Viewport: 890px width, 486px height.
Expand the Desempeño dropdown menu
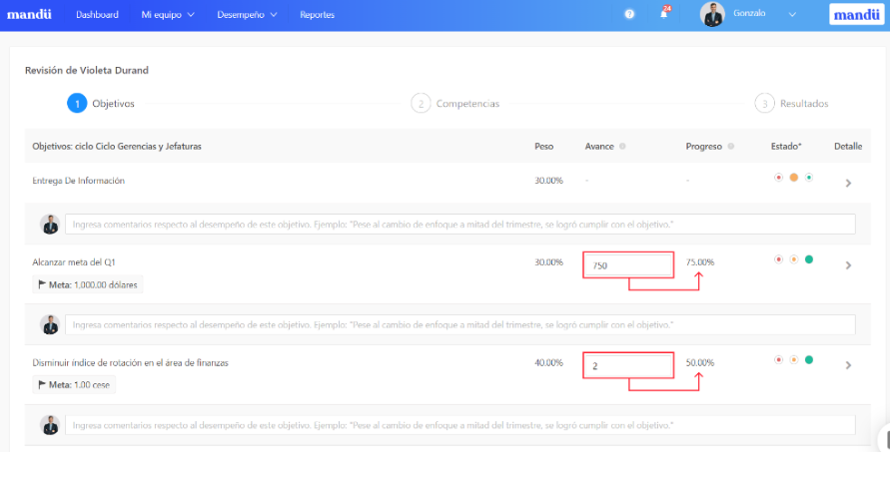pyautogui.click(x=247, y=15)
